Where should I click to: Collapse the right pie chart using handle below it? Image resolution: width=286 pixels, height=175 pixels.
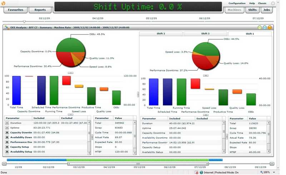206,75
